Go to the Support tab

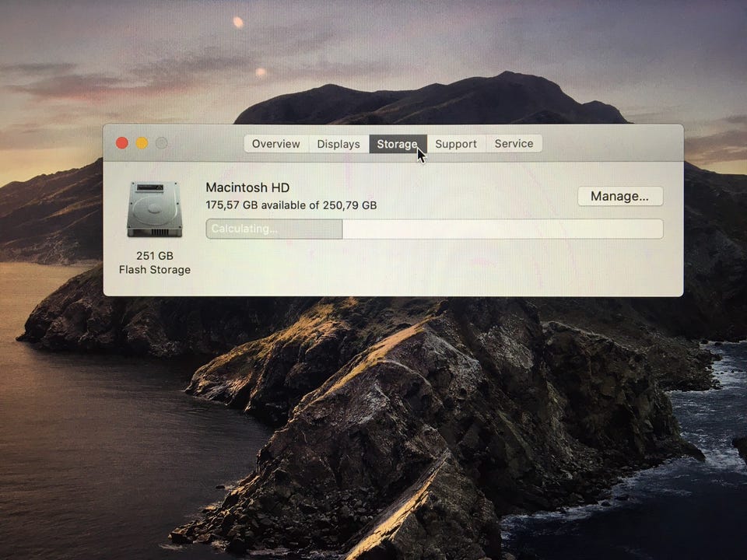pyautogui.click(x=456, y=144)
